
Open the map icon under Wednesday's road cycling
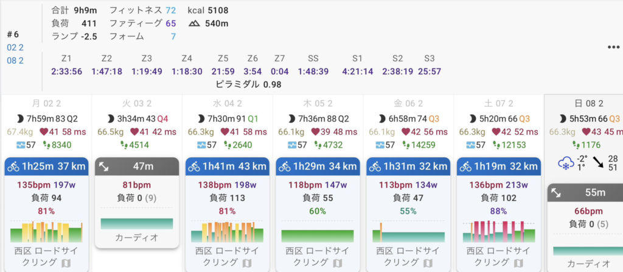pos(246,263)
